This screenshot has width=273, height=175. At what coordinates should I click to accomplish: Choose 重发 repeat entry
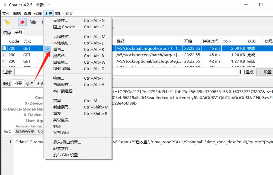point(78,113)
